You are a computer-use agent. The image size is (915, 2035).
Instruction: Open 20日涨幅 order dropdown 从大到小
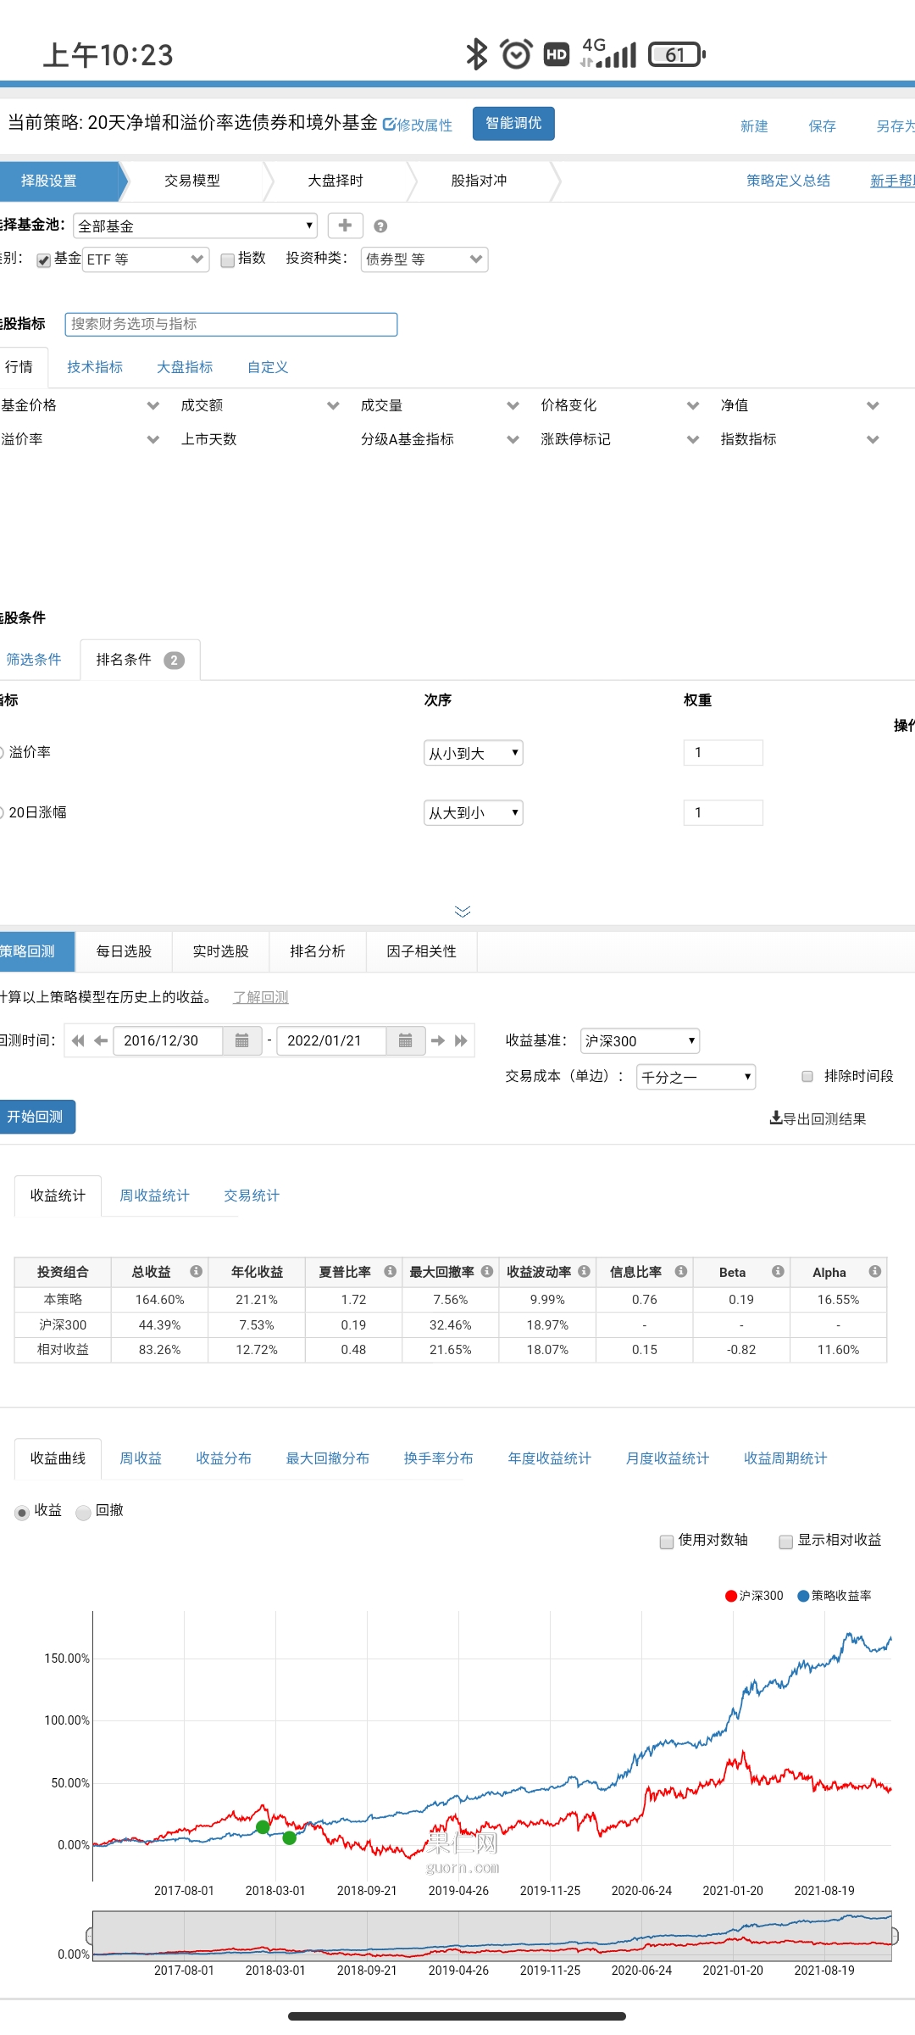474,813
